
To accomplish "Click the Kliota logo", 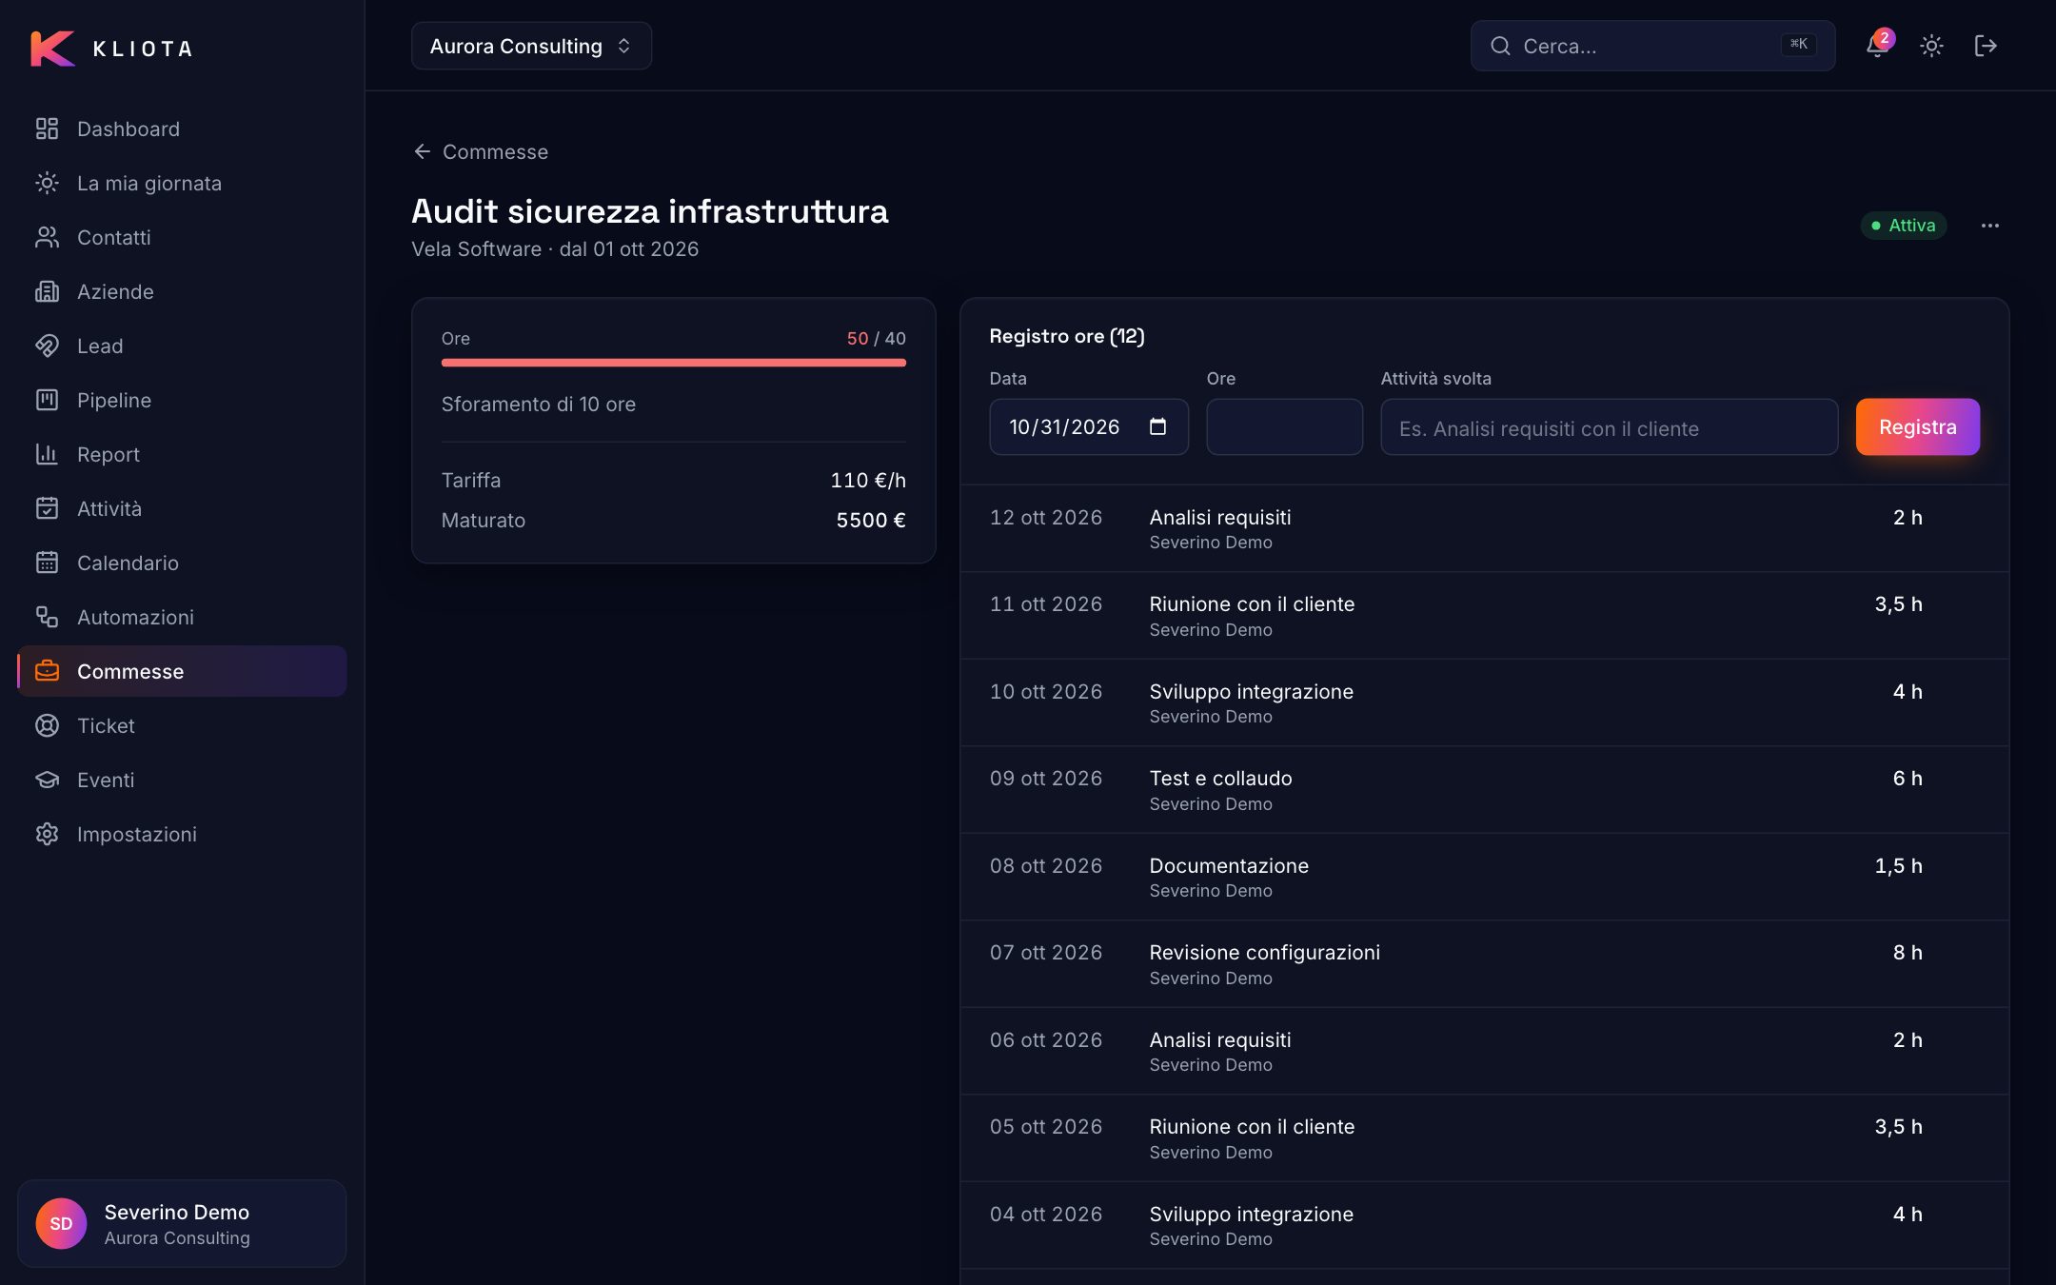I will tap(111, 49).
